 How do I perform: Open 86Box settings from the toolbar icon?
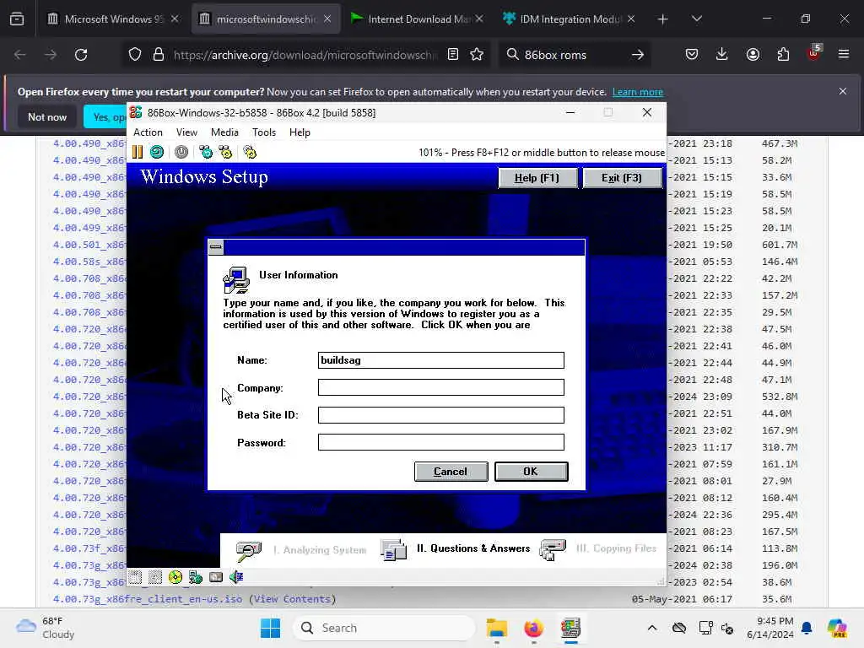point(250,152)
